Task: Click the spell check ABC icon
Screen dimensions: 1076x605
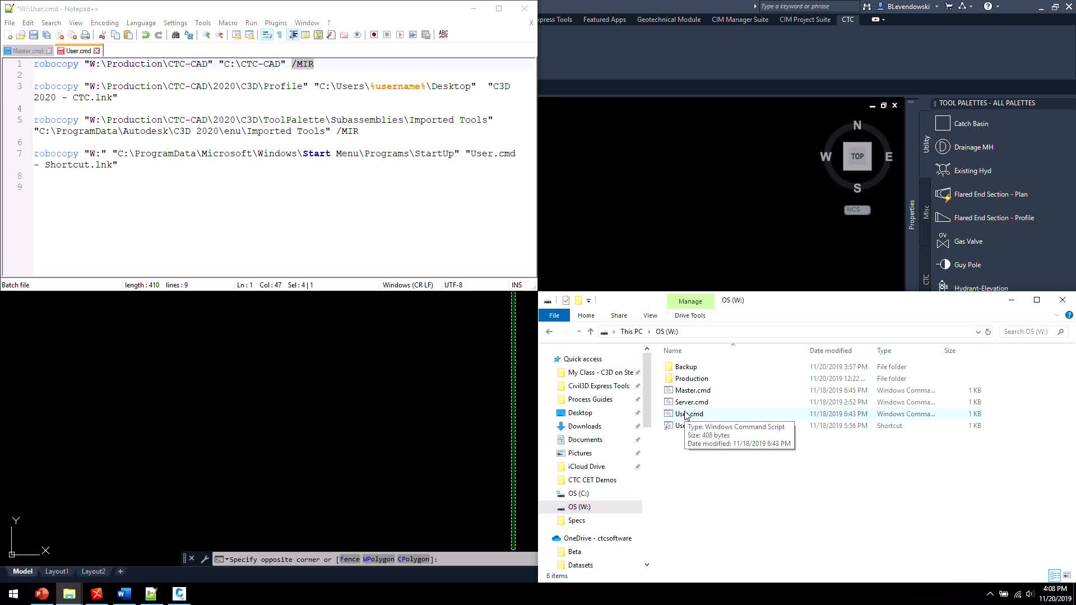Action: click(443, 34)
